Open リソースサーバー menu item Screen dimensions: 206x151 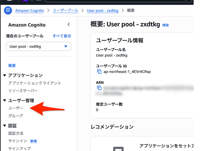pyautogui.click(x=23, y=91)
